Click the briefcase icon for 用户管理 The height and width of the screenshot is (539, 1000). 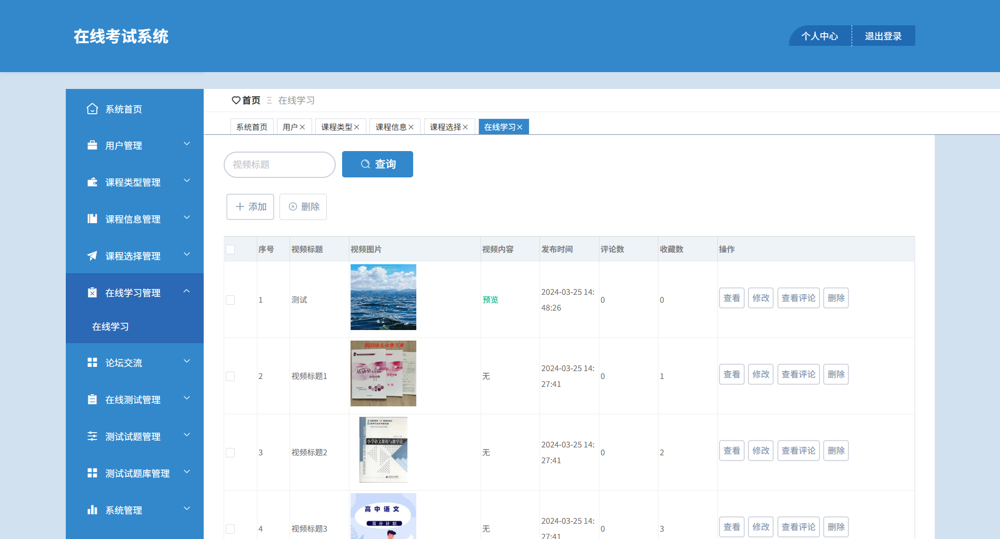(x=92, y=145)
